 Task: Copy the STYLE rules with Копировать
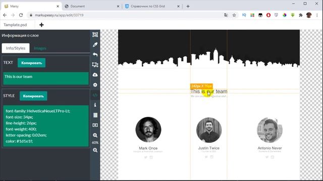click(x=33, y=96)
